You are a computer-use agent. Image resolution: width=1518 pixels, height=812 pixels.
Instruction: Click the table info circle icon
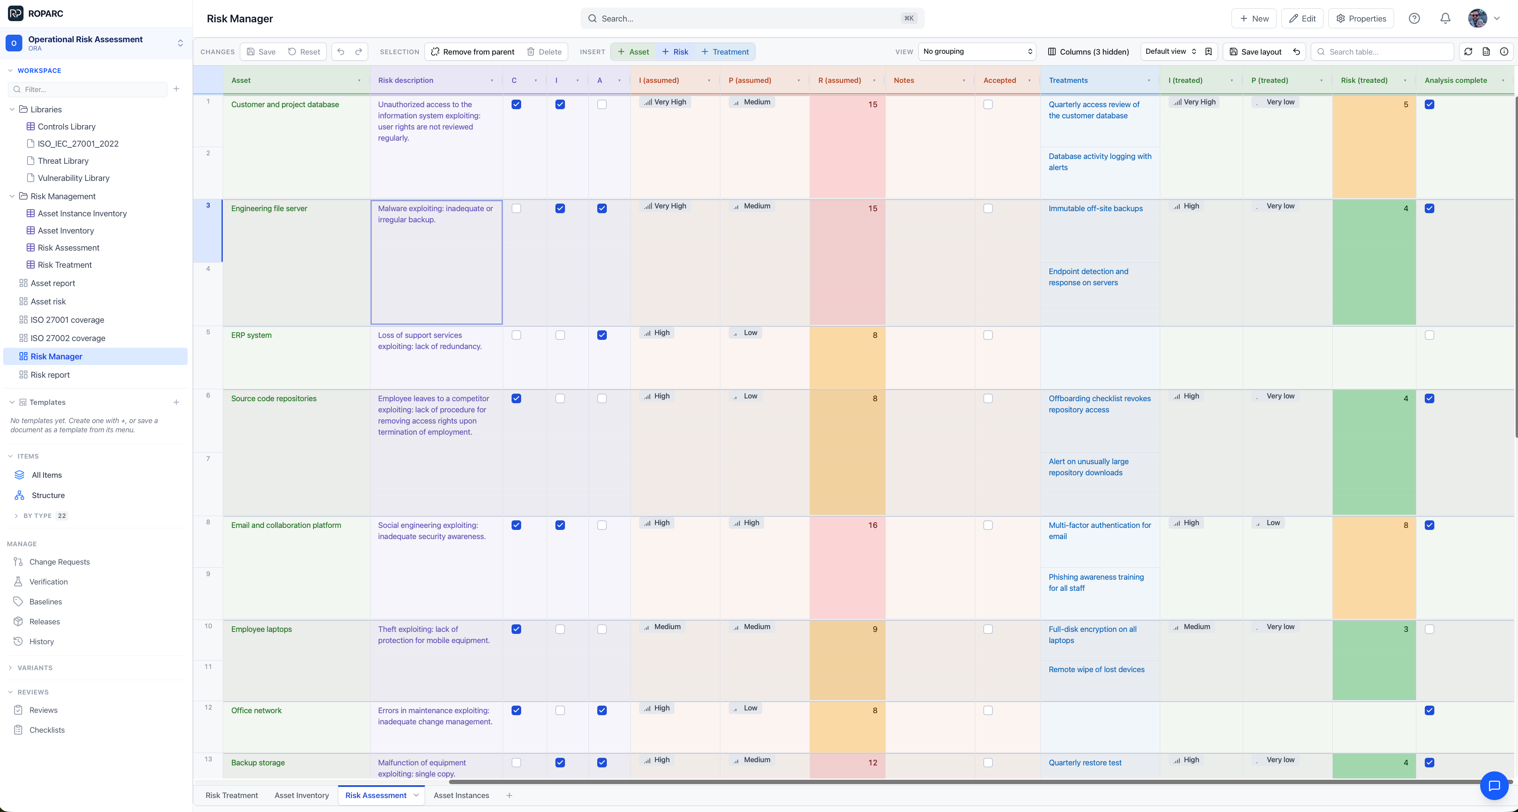click(1504, 52)
